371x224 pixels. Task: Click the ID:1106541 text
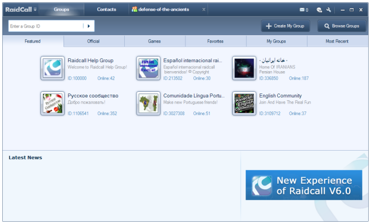coord(78,114)
